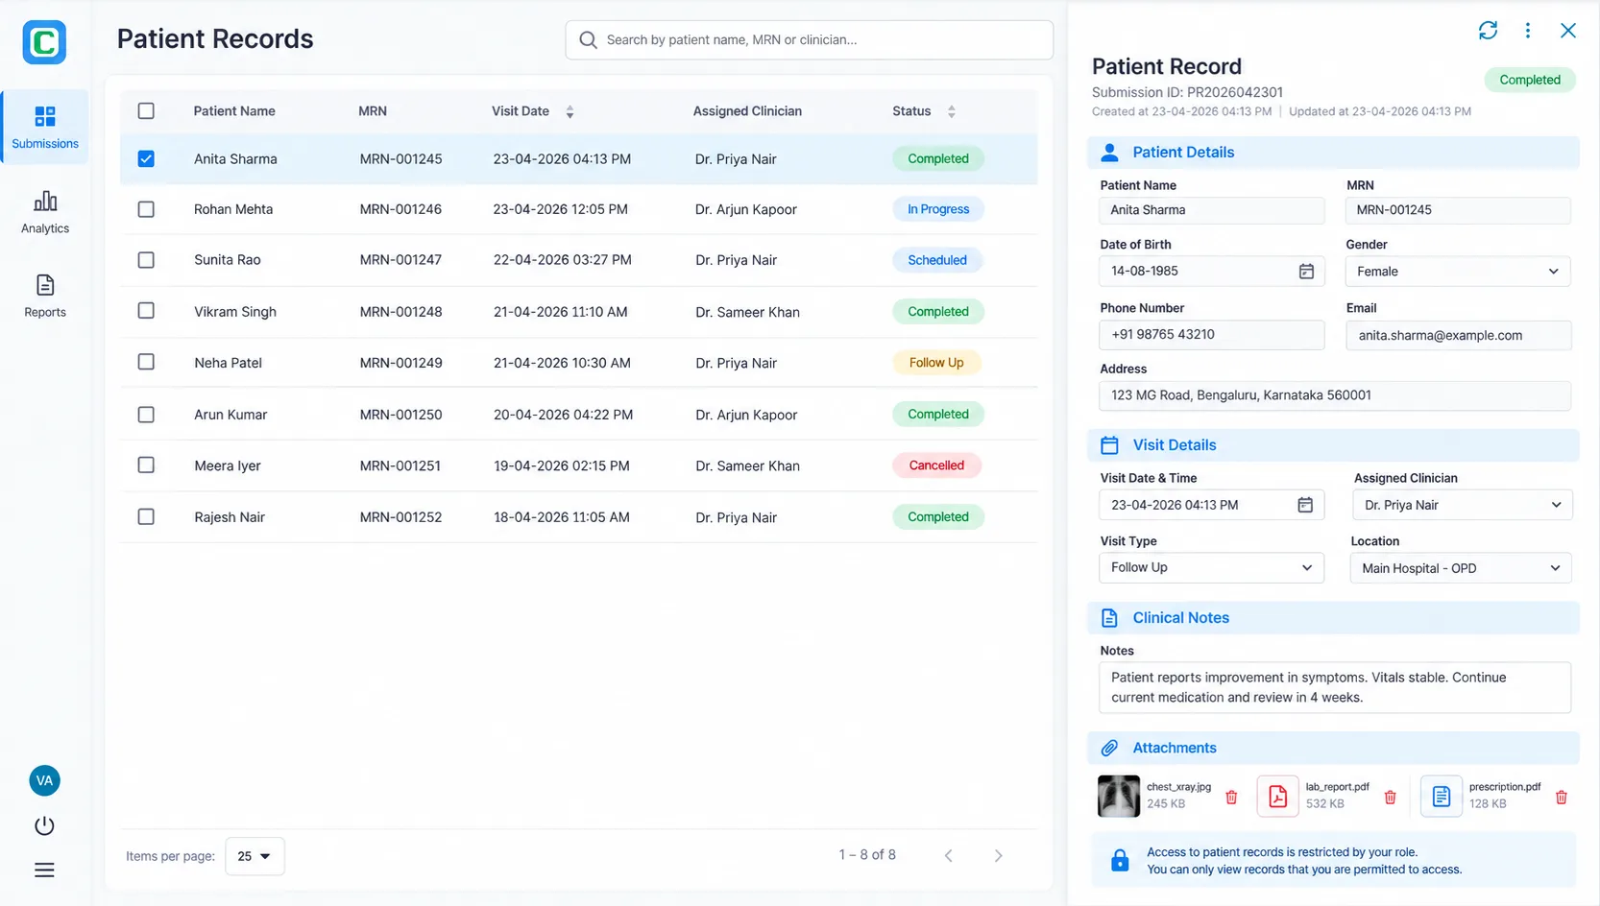Click the Scheduled badge for Sunita Rao
Viewport: 1600px width, 906px height.
point(937,260)
